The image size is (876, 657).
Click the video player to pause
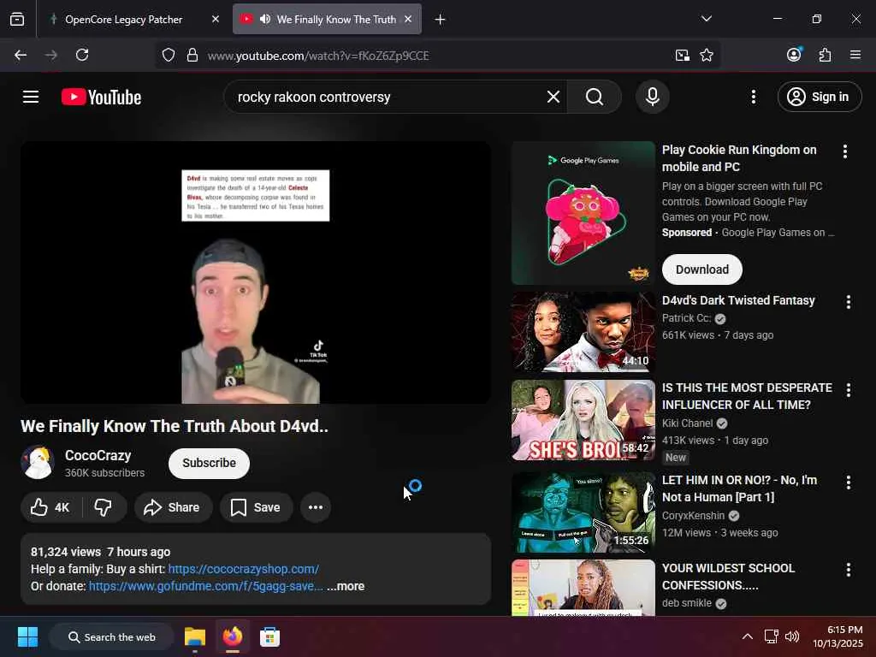coord(256,273)
